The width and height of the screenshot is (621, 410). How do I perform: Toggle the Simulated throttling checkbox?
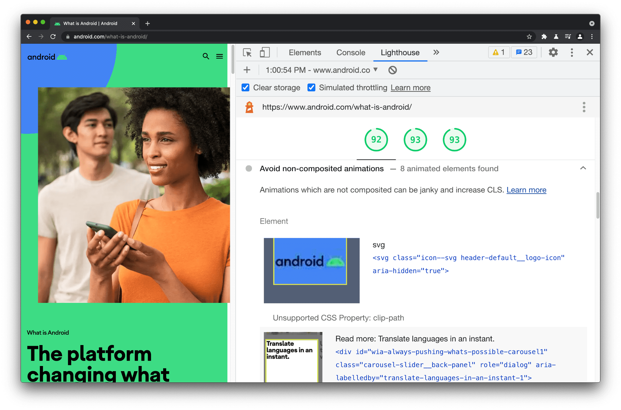click(310, 87)
